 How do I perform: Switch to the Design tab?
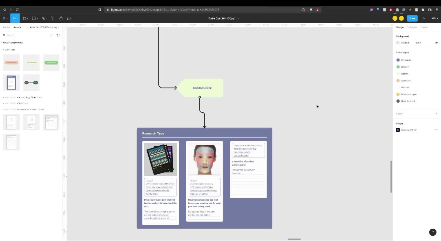point(400,27)
